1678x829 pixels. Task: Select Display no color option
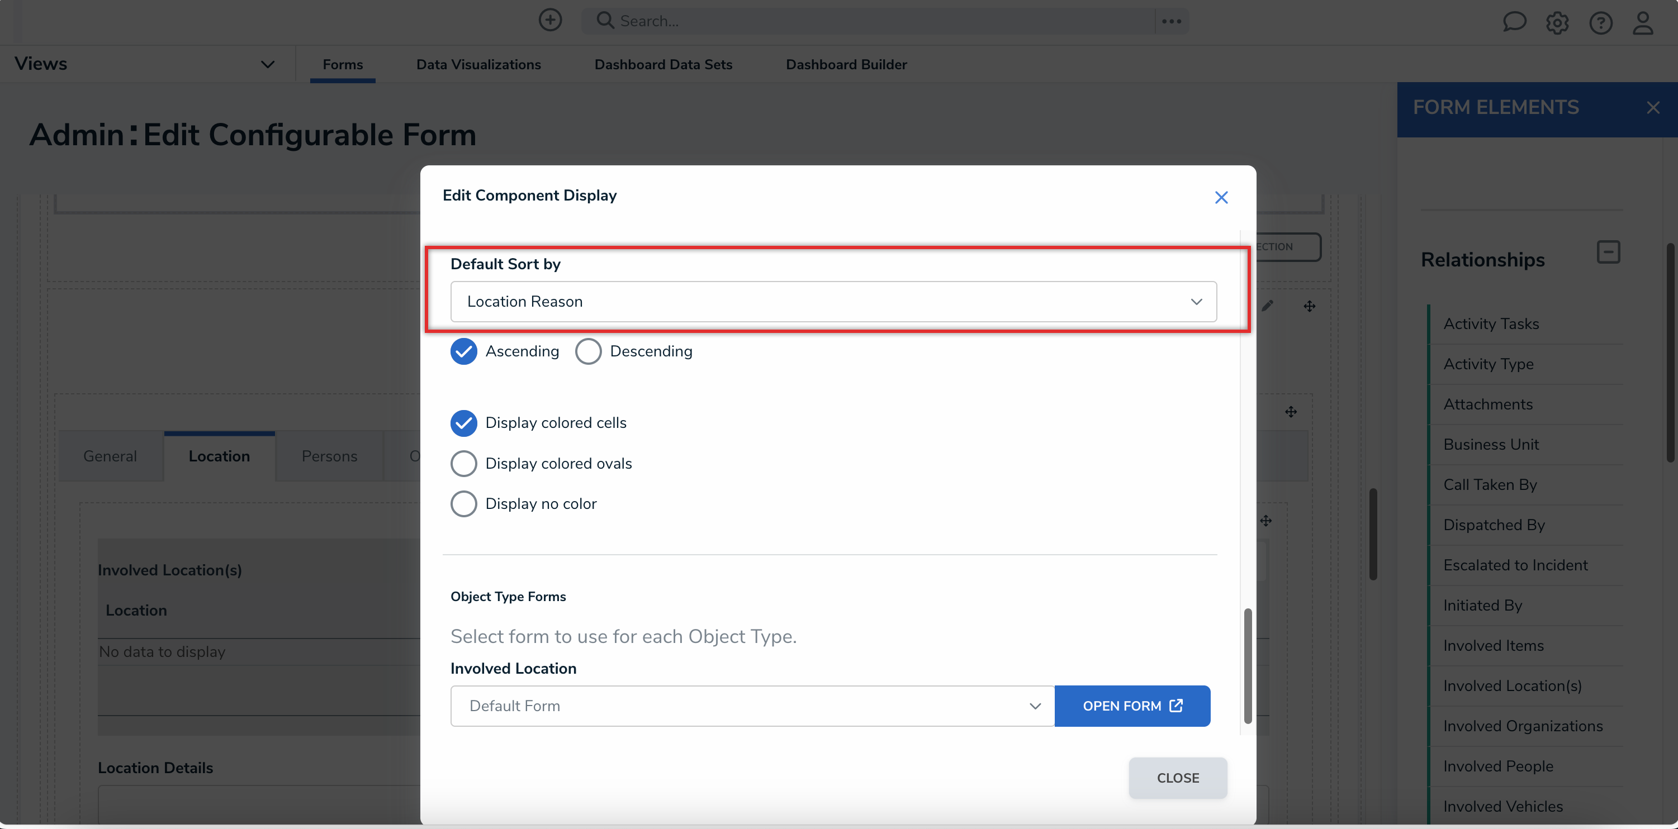tap(464, 504)
